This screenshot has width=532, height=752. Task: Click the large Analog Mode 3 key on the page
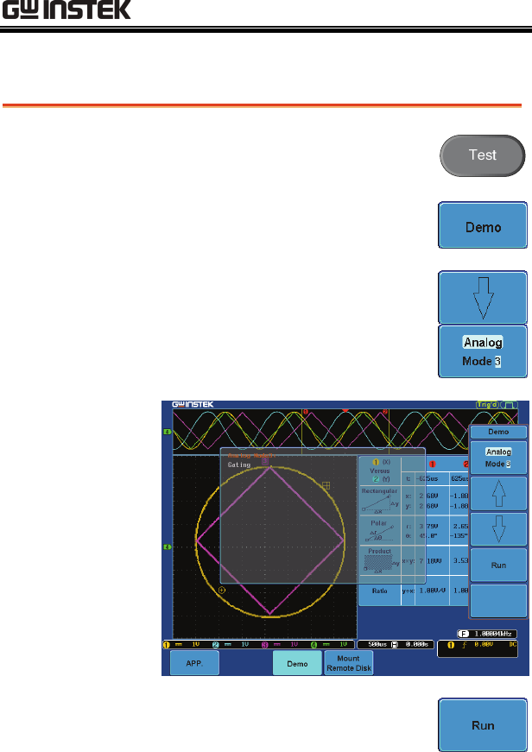click(x=483, y=351)
